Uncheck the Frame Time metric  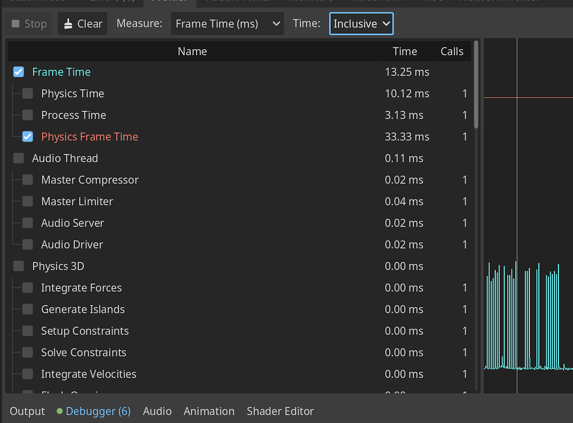click(x=18, y=72)
